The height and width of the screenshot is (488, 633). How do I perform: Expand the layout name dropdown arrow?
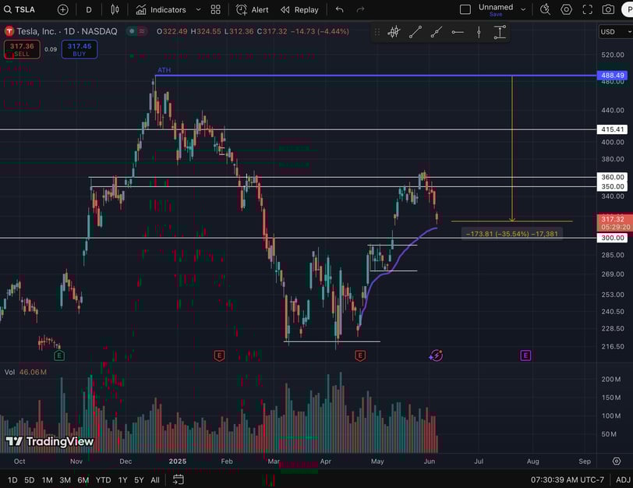(523, 9)
